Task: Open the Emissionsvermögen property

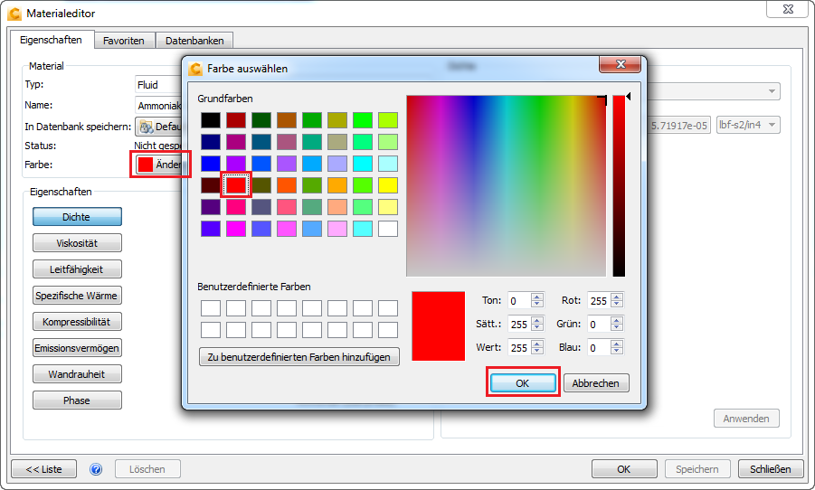Action: pos(77,348)
